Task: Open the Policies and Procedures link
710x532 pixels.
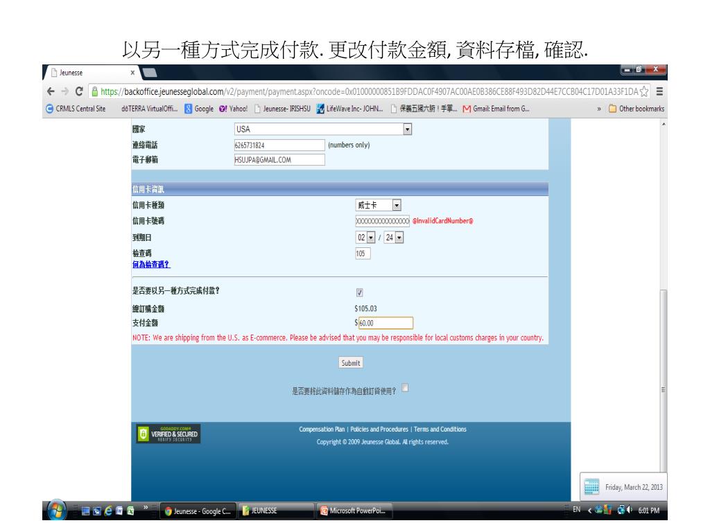Action: [x=379, y=429]
